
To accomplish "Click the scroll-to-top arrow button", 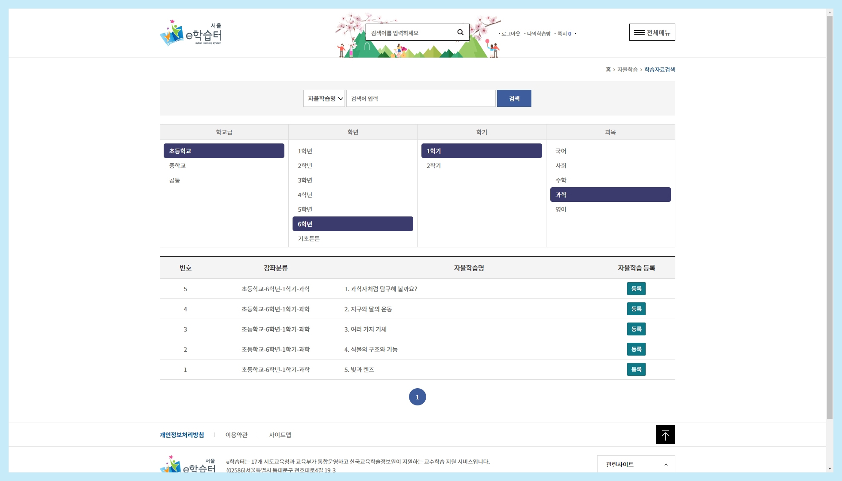I will [665, 435].
